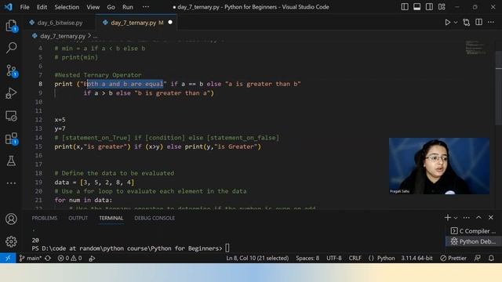
Task: Split the editor right
Action: pos(479,22)
